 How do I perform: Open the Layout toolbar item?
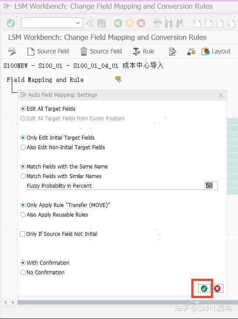click(216, 51)
